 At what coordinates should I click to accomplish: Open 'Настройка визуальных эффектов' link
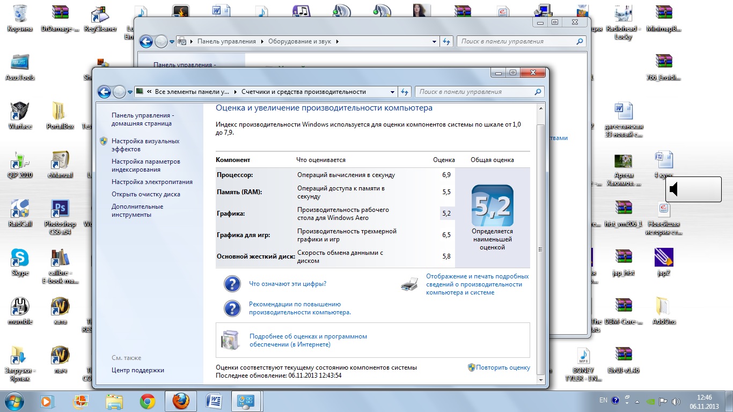145,145
